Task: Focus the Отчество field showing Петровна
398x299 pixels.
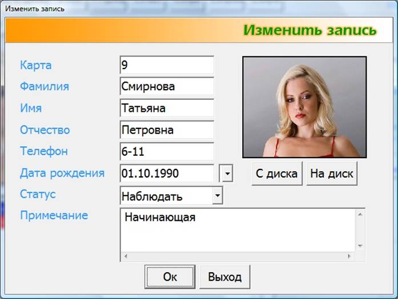Action: 167,130
